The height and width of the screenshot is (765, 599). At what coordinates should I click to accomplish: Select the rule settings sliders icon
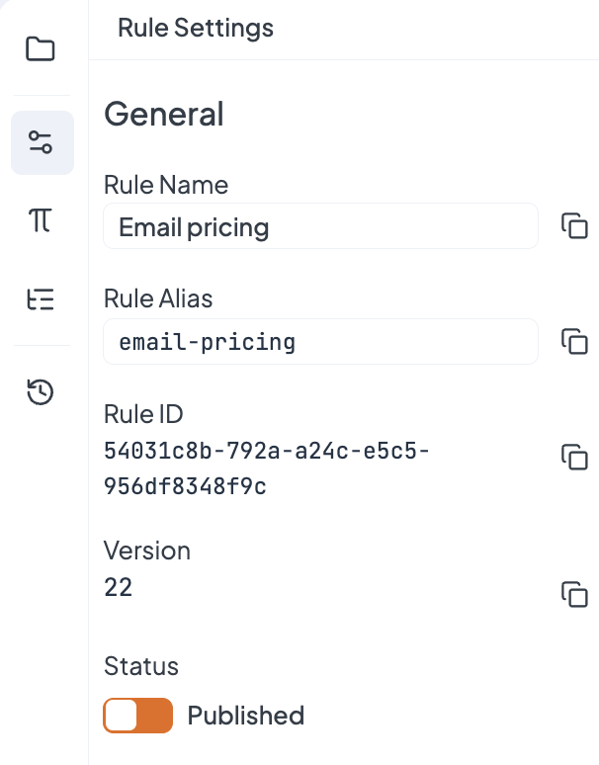[42, 142]
